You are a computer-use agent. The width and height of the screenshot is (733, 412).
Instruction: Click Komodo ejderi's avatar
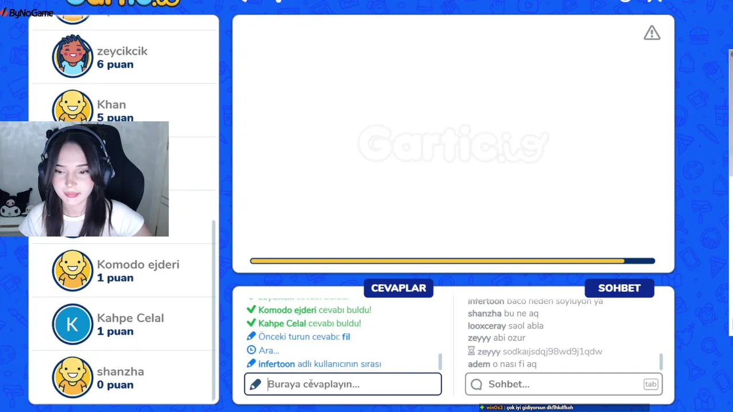[72, 270]
